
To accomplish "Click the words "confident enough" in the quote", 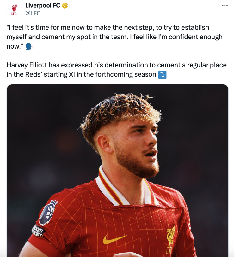I will click(195, 37).
